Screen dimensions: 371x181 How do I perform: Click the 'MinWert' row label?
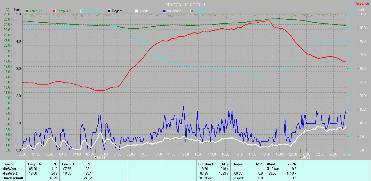[9, 169]
